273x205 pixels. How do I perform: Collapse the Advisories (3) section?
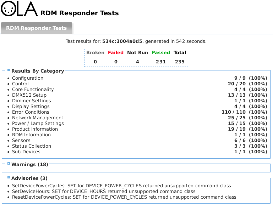click(x=9, y=177)
